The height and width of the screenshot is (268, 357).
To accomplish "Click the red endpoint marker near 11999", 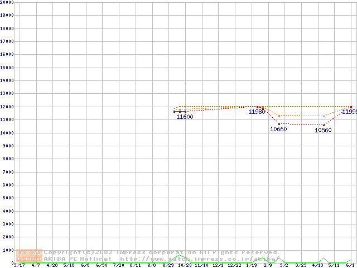I will 351,107.
